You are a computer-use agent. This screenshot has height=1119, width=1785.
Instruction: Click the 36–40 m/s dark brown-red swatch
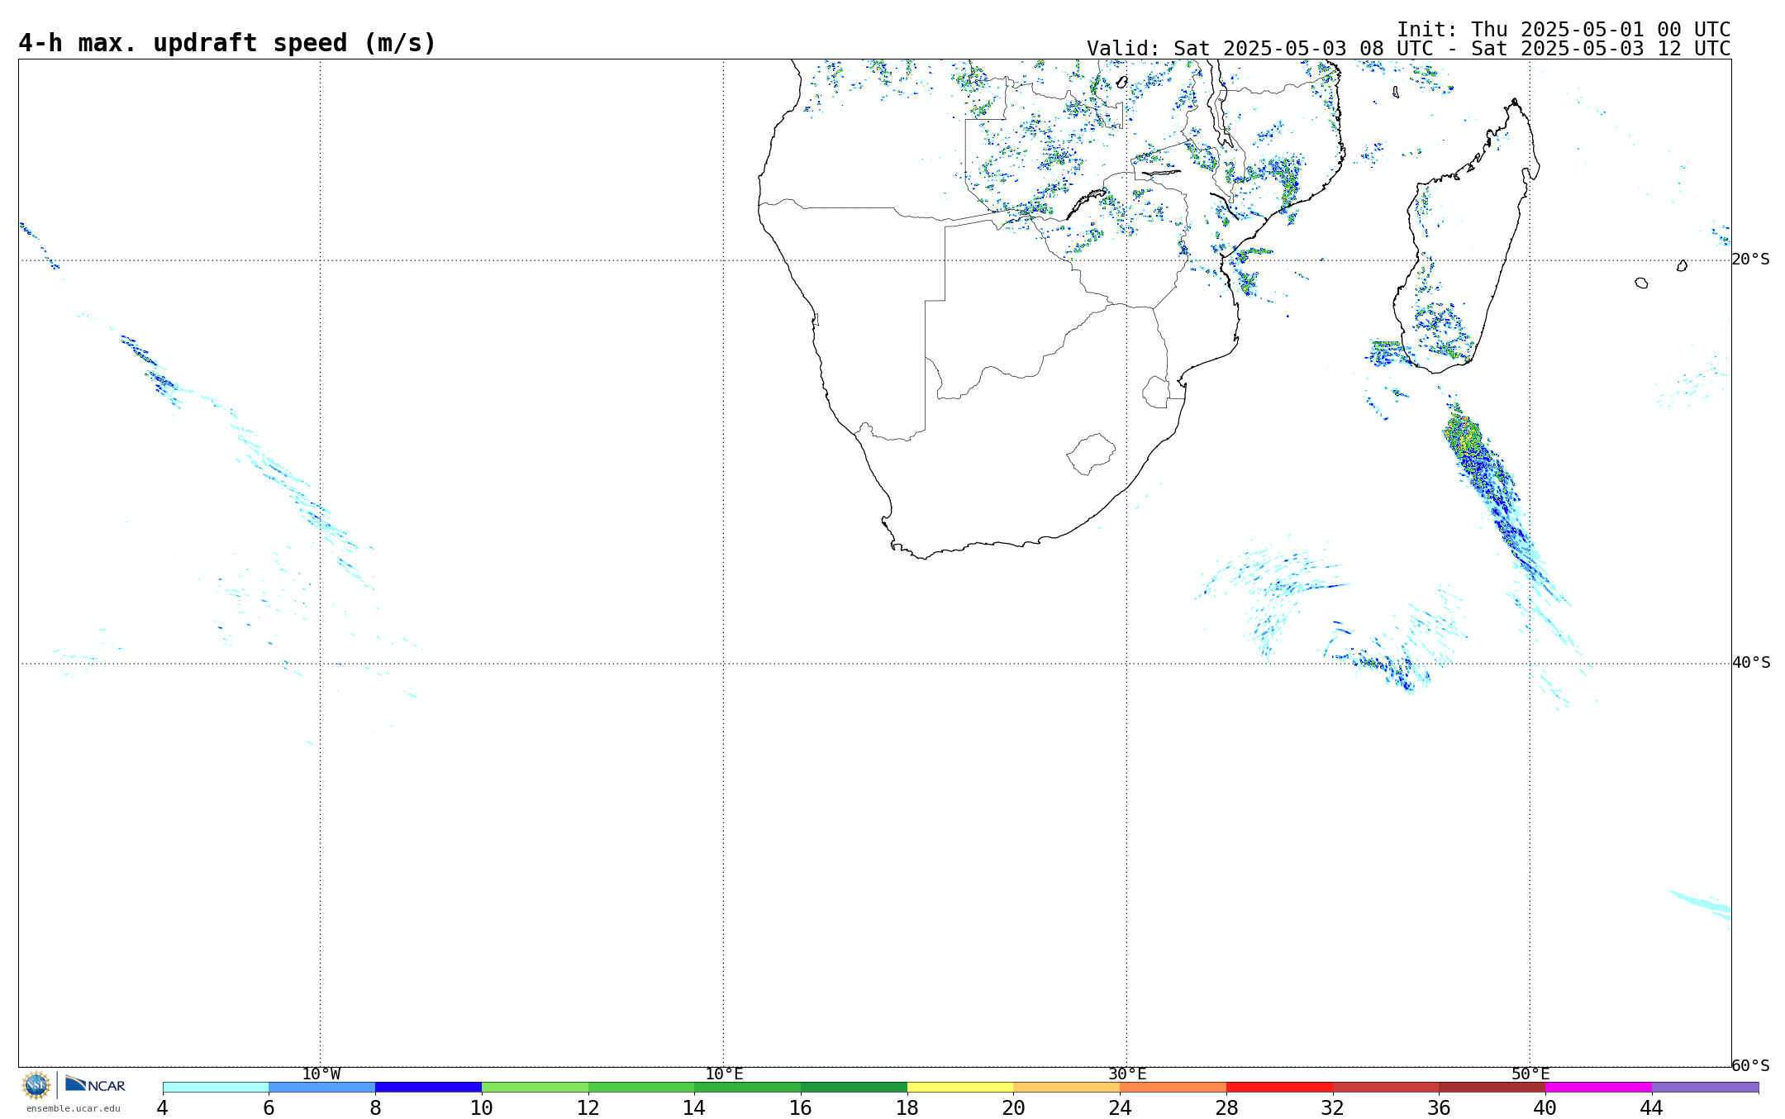click(x=1492, y=1088)
